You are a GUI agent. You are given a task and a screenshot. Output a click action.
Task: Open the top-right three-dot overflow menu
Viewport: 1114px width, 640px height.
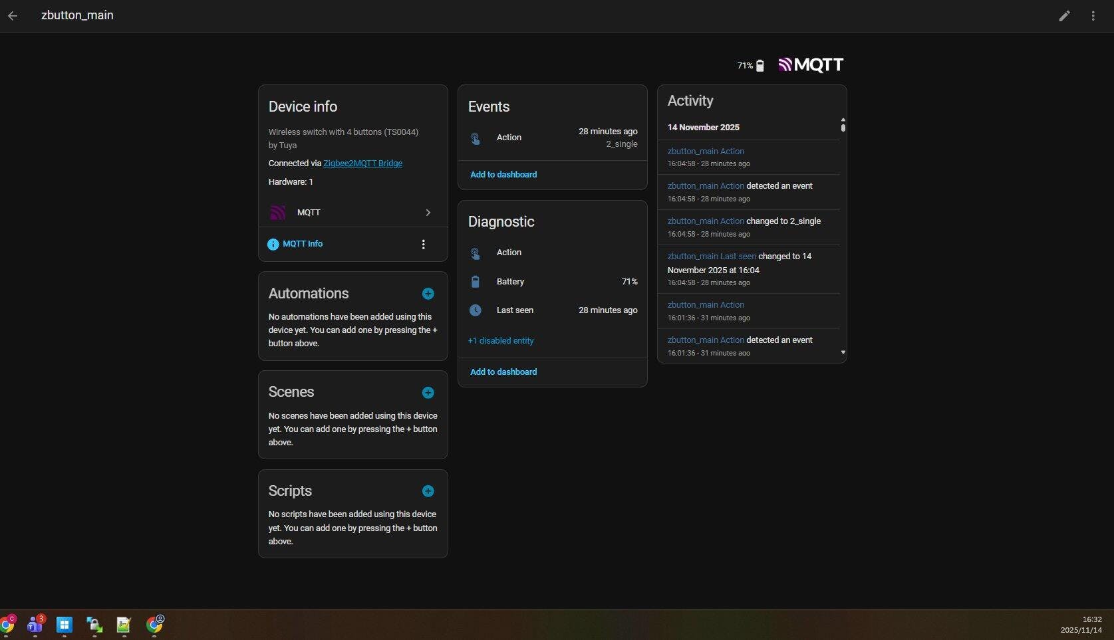(x=1093, y=16)
